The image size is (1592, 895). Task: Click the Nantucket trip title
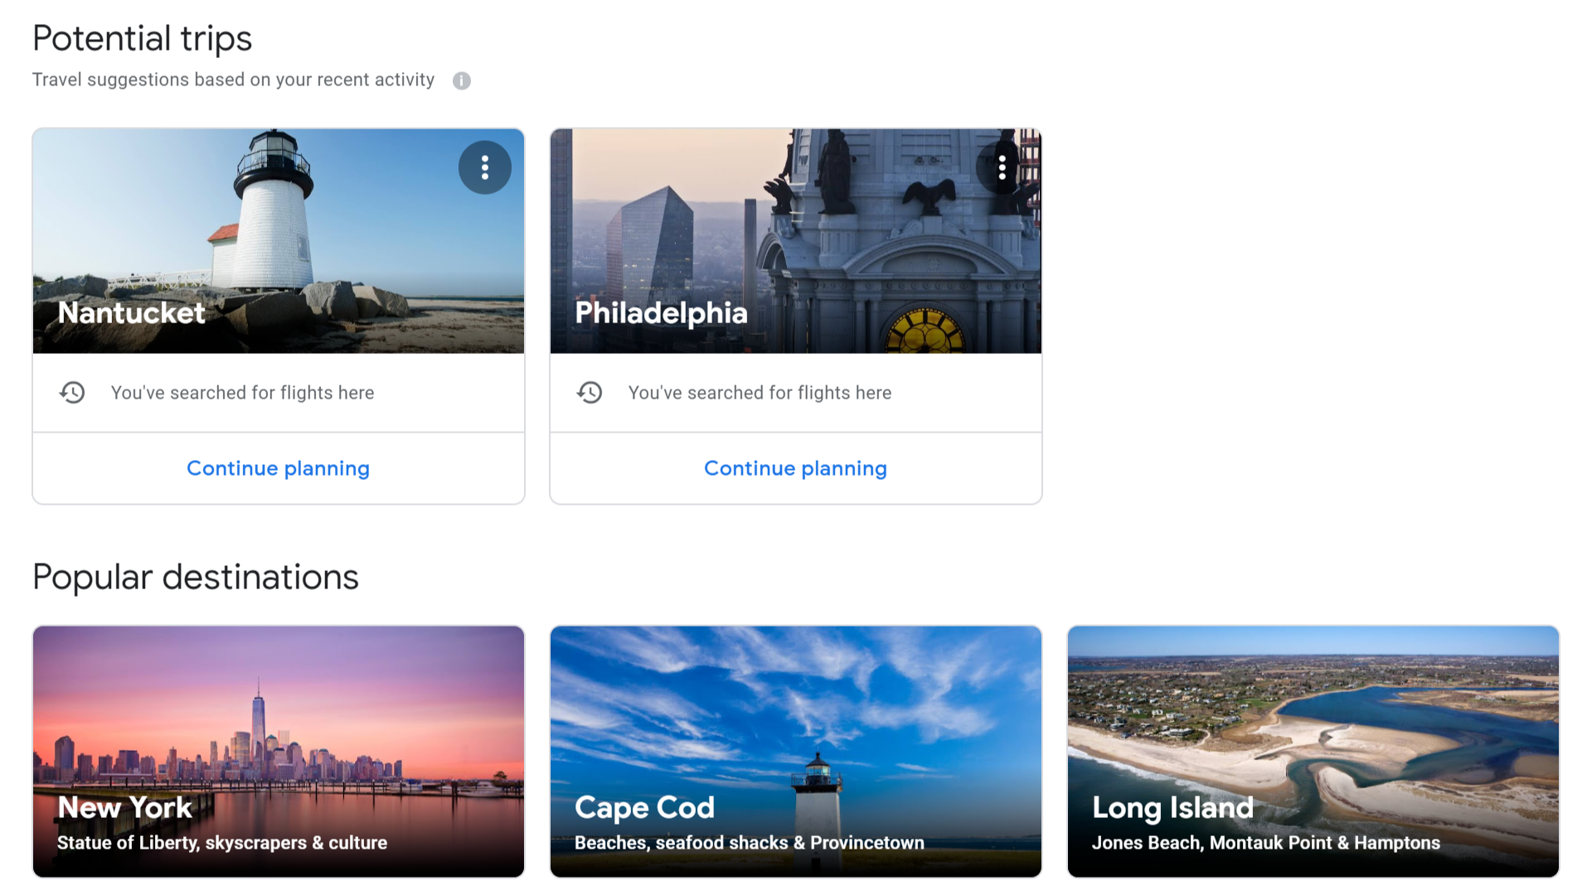point(130,313)
